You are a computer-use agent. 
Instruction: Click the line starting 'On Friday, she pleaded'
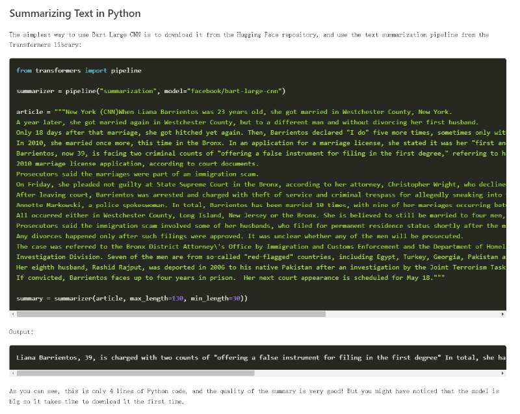(x=261, y=184)
